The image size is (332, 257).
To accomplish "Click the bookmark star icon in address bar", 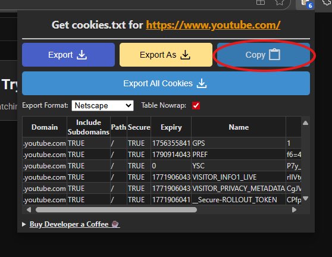I will pyautogui.click(x=280, y=2).
